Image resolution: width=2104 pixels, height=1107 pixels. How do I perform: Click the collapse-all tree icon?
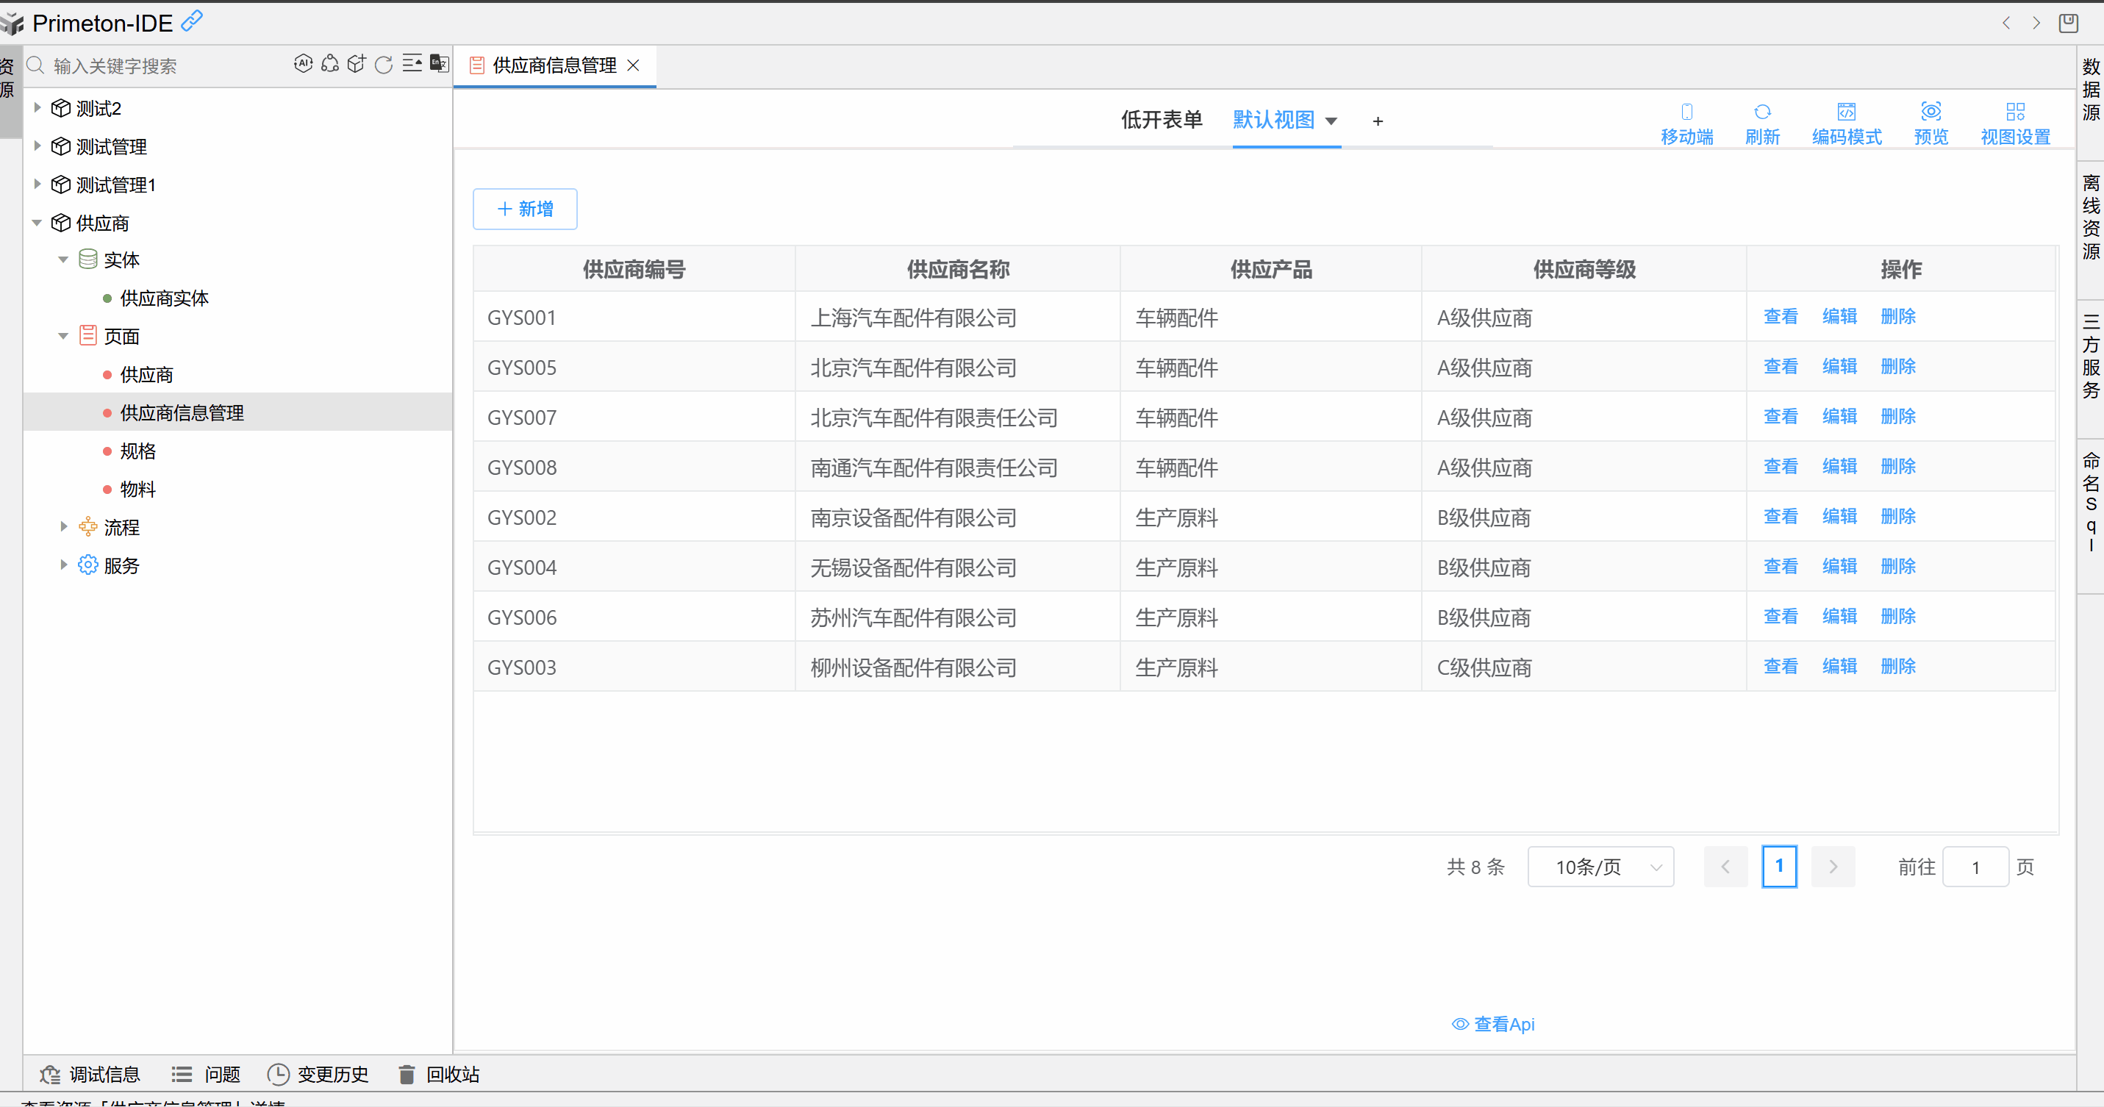coord(412,64)
